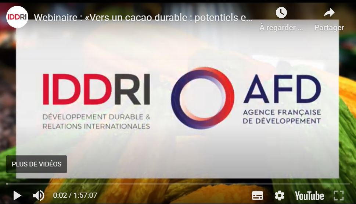Image resolution: width=356 pixels, height=204 pixels.
Task: Open the IDDRI channel avatar
Action: 17,17
